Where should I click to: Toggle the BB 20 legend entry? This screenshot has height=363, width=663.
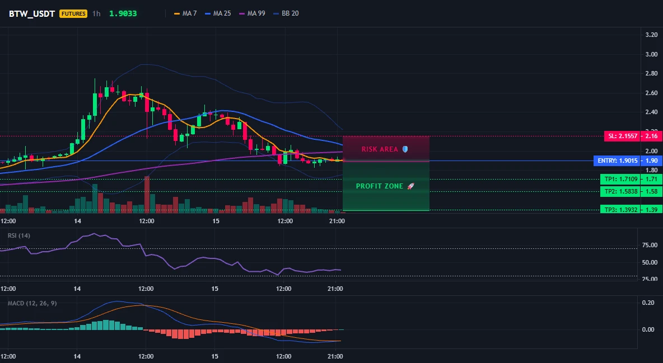pos(286,13)
